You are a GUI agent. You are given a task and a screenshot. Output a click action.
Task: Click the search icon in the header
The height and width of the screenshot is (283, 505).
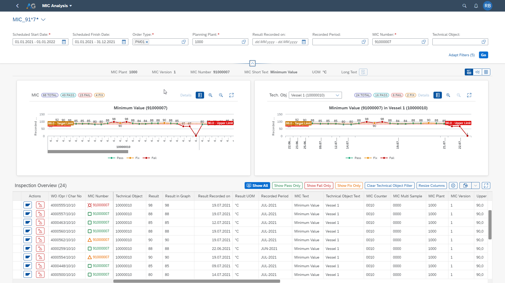(x=464, y=6)
